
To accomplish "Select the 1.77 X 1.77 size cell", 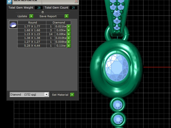I will pyautogui.click(x=32, y=26).
